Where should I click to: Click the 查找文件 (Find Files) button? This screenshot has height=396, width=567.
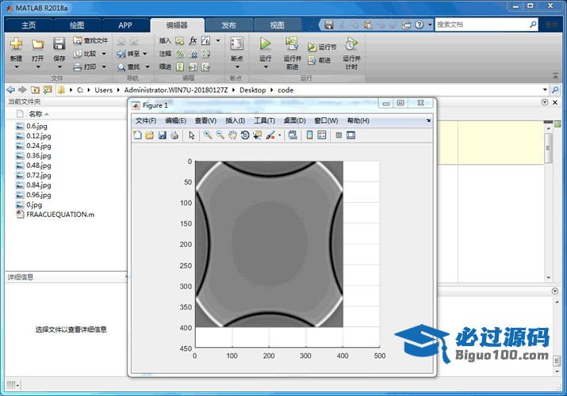[91, 40]
